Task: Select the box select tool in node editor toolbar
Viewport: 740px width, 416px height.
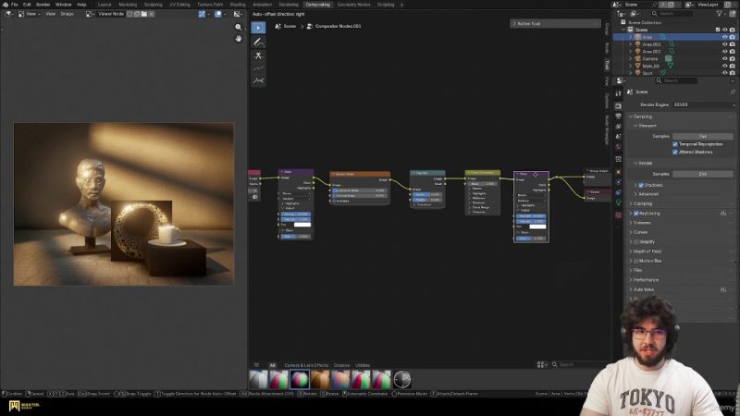Action: (x=259, y=28)
